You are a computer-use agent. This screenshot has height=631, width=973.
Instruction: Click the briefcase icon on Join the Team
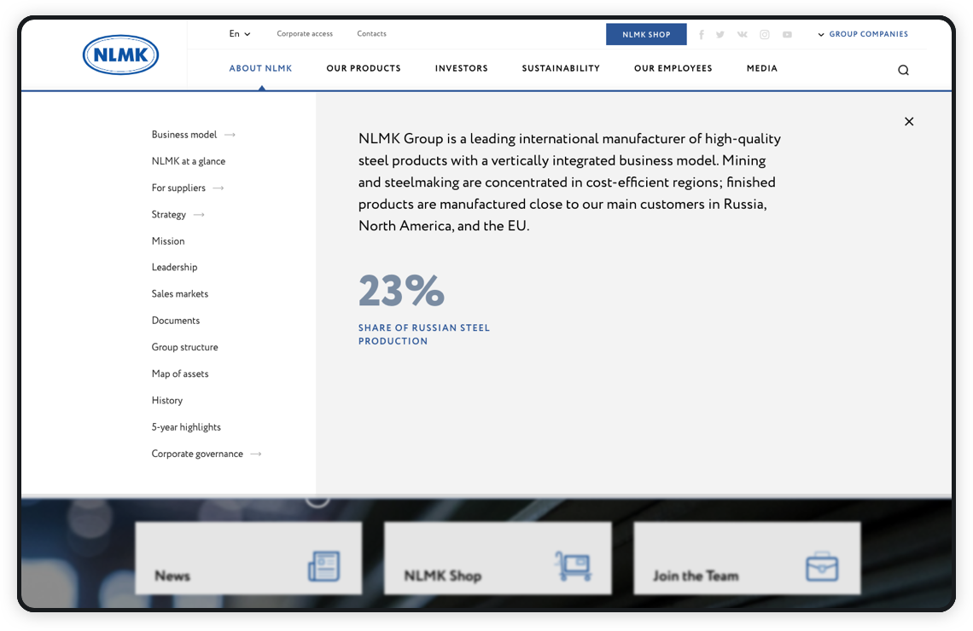(822, 566)
